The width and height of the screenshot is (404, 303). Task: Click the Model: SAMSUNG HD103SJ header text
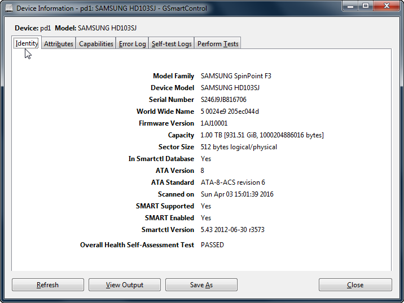[95, 28]
